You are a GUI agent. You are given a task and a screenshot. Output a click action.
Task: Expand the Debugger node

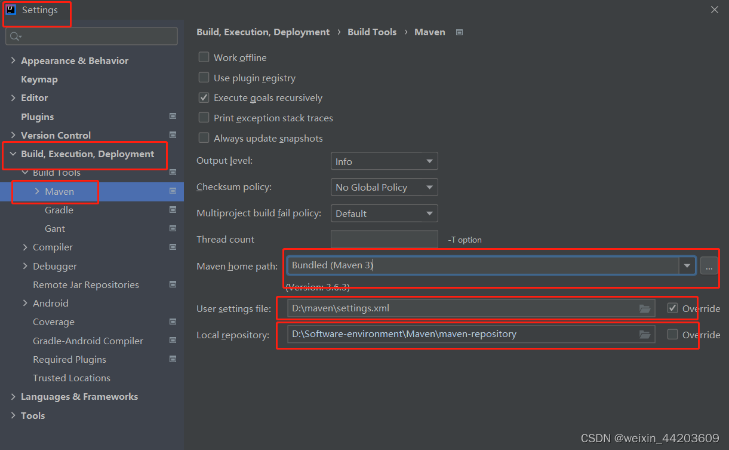click(x=25, y=266)
